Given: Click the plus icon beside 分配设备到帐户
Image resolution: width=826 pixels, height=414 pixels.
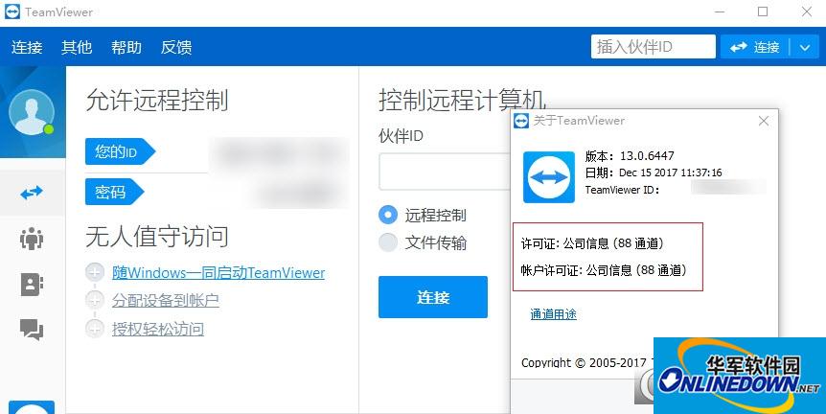Looking at the screenshot, I should coord(95,300).
